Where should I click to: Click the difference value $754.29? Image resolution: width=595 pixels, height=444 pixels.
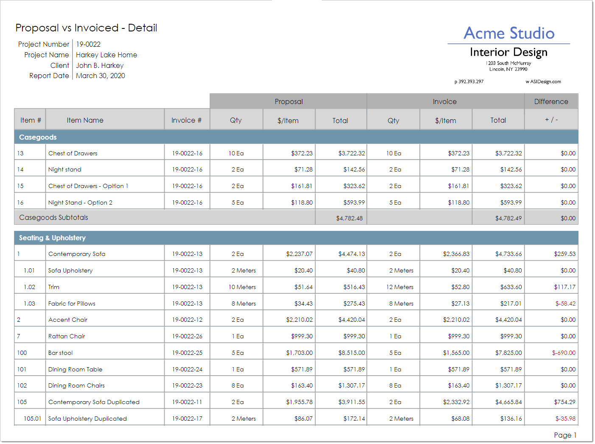point(564,402)
